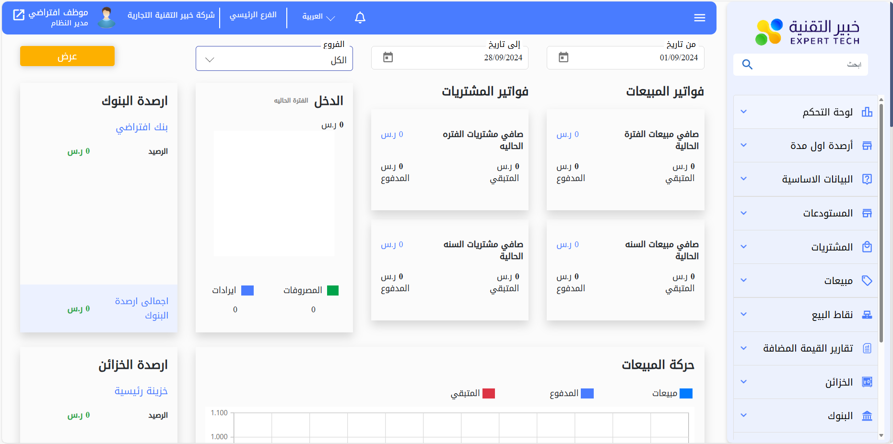Viewport: 893px width, 444px height.
Task: Toggle المصروفات series via green legend box
Action: click(333, 290)
